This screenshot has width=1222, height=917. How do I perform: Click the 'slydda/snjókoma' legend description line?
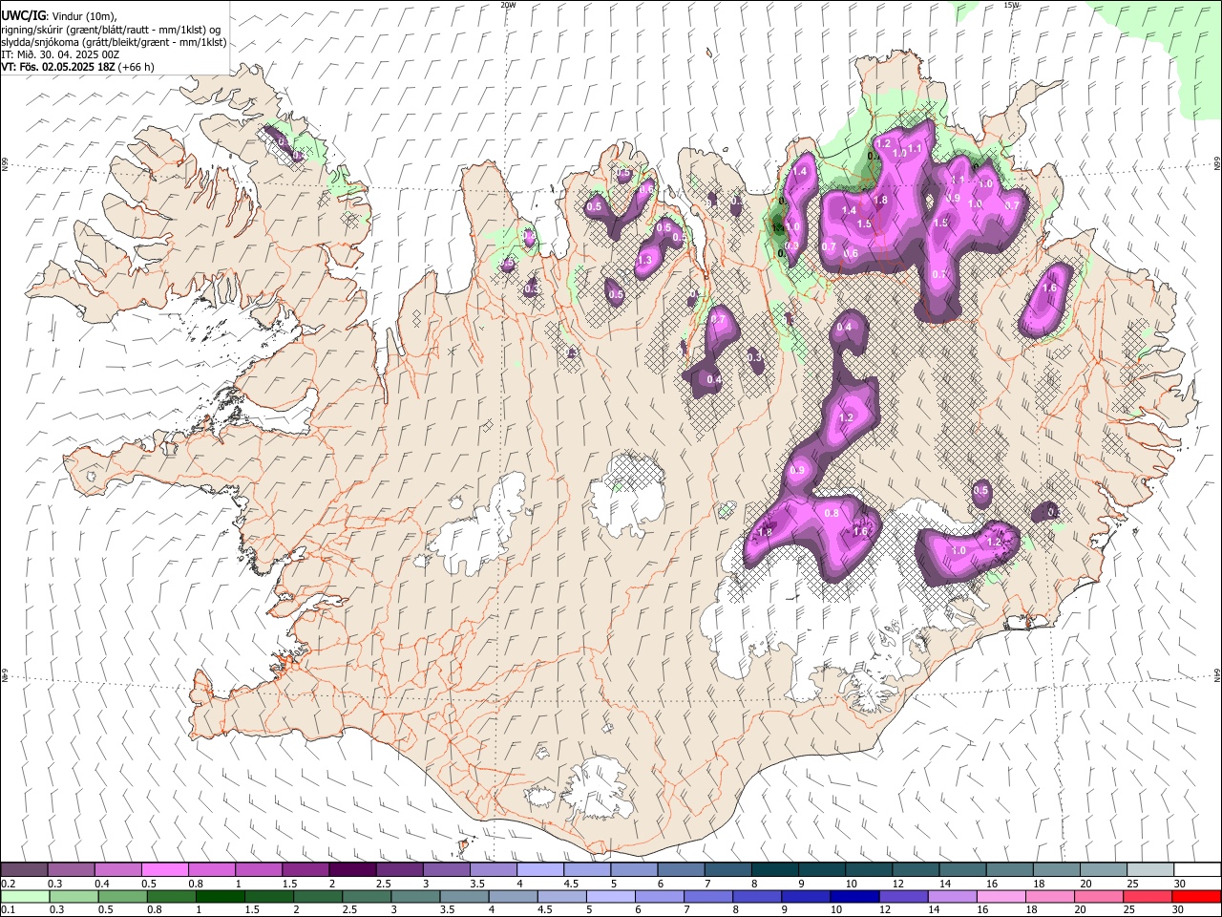[114, 42]
